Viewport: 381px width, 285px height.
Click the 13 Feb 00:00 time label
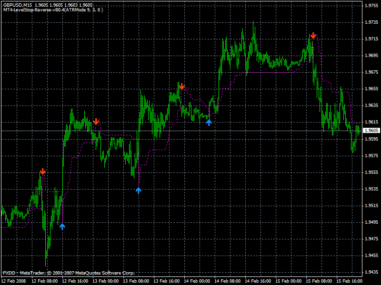106,281
